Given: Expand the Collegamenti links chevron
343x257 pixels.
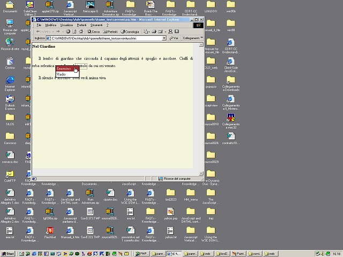Looking at the screenshot, I should pyautogui.click(x=202, y=38).
